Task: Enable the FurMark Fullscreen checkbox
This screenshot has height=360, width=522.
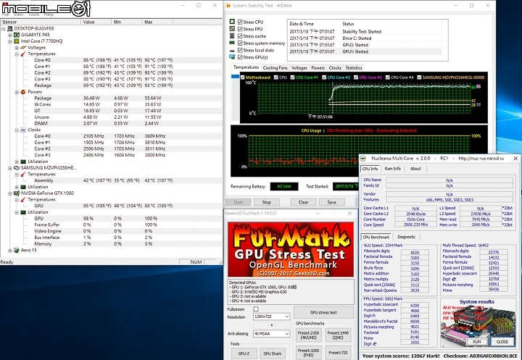Action: pyautogui.click(x=256, y=309)
